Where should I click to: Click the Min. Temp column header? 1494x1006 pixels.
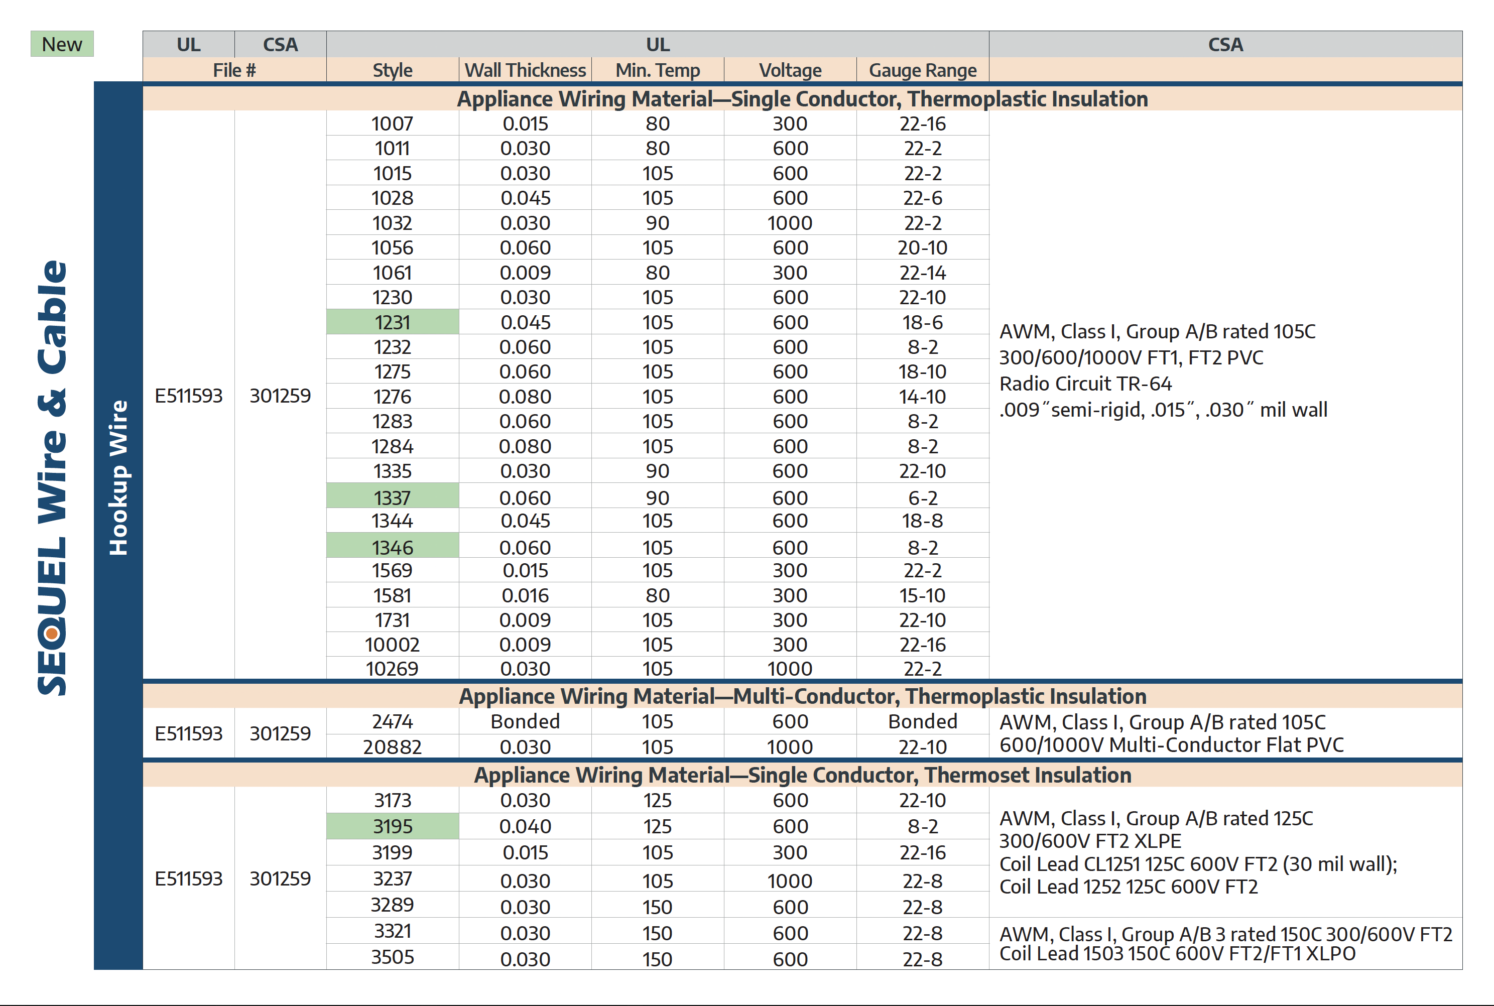point(657,70)
